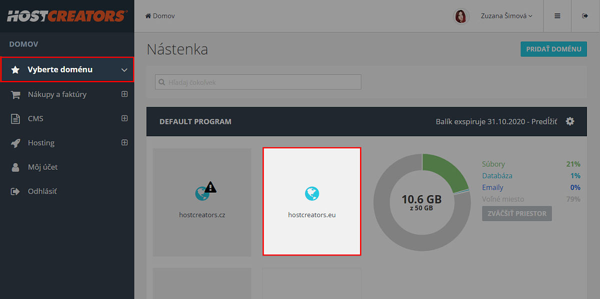The height and width of the screenshot is (299, 600).
Task: Click the Zväčšiť priestor button
Action: (x=516, y=214)
